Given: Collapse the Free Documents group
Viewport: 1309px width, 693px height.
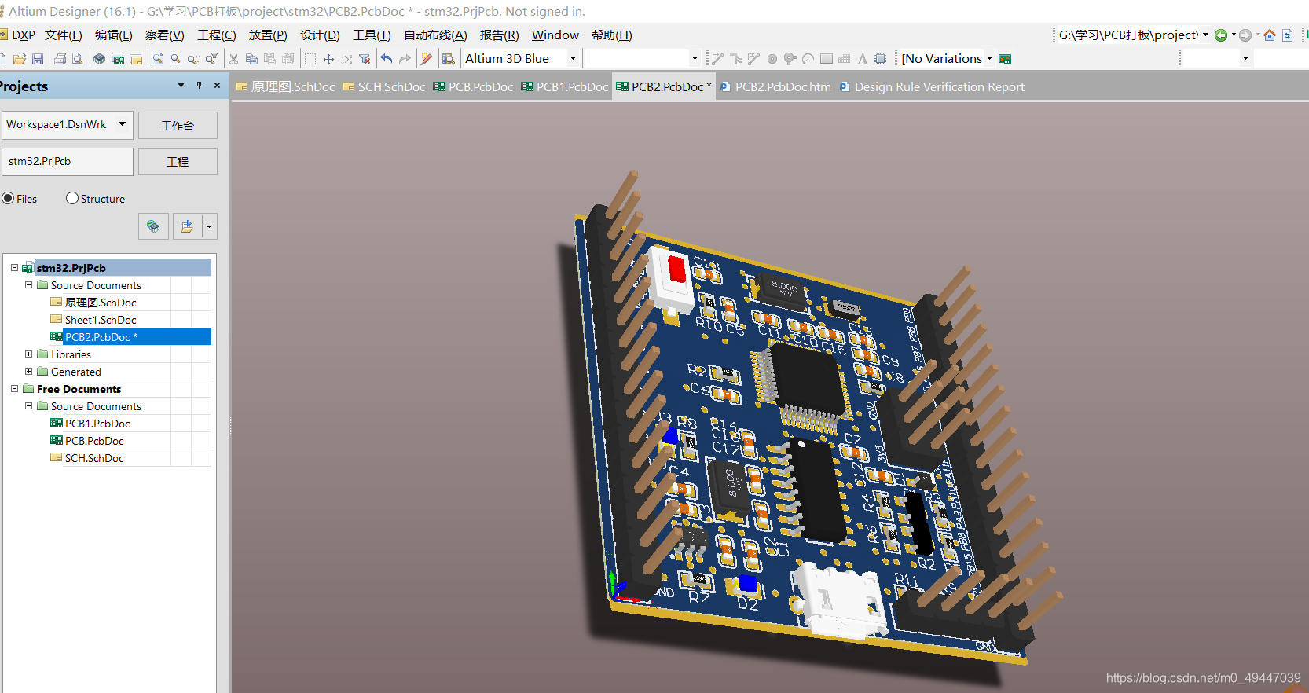Looking at the screenshot, I should click(14, 389).
